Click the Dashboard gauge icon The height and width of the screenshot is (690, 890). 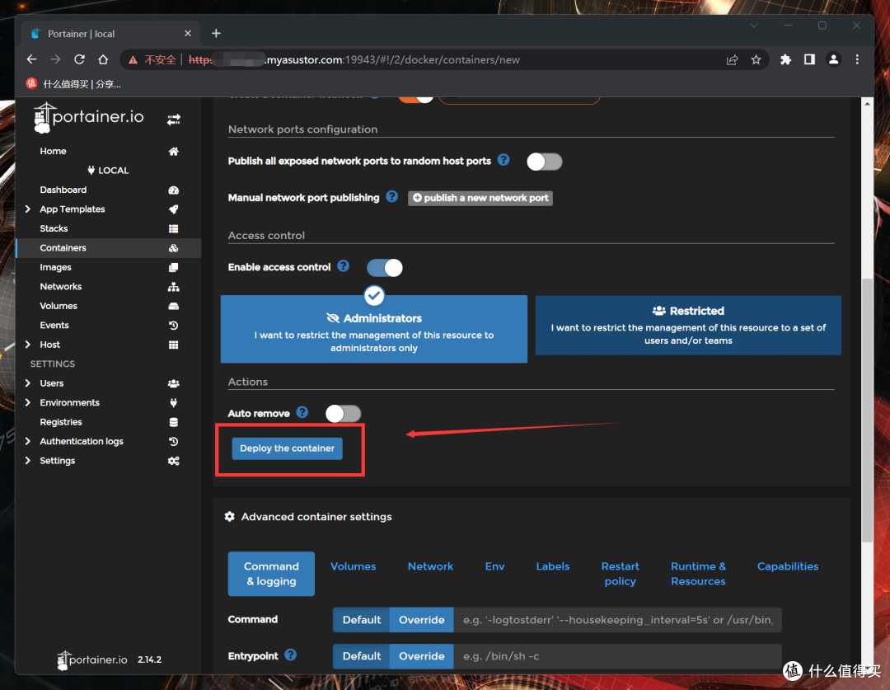(x=173, y=190)
